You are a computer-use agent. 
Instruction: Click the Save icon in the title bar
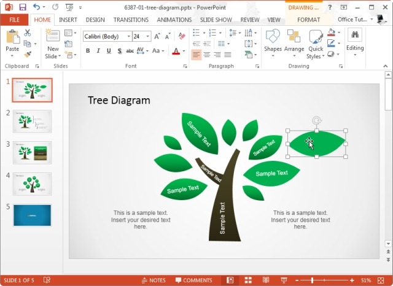pos(23,7)
